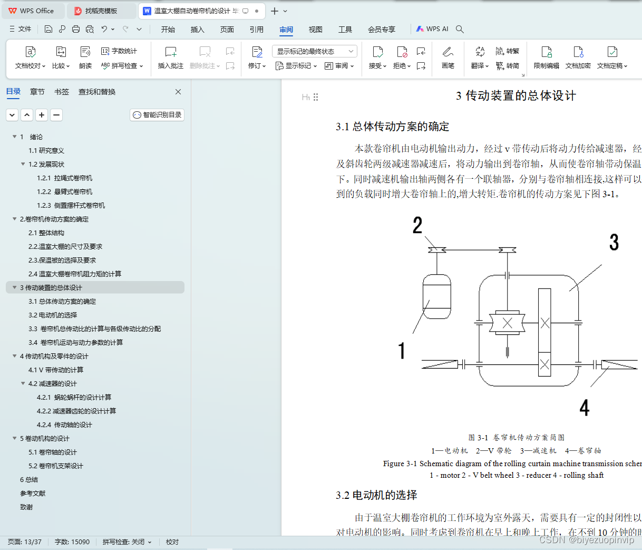Click 校对 in the status bar
The height and width of the screenshot is (550, 642).
pos(172,542)
